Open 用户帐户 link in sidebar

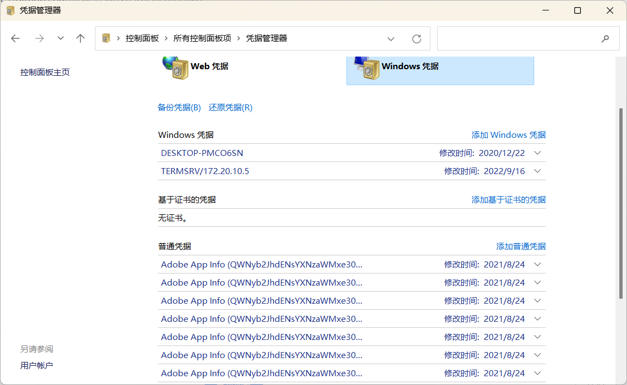click(36, 365)
